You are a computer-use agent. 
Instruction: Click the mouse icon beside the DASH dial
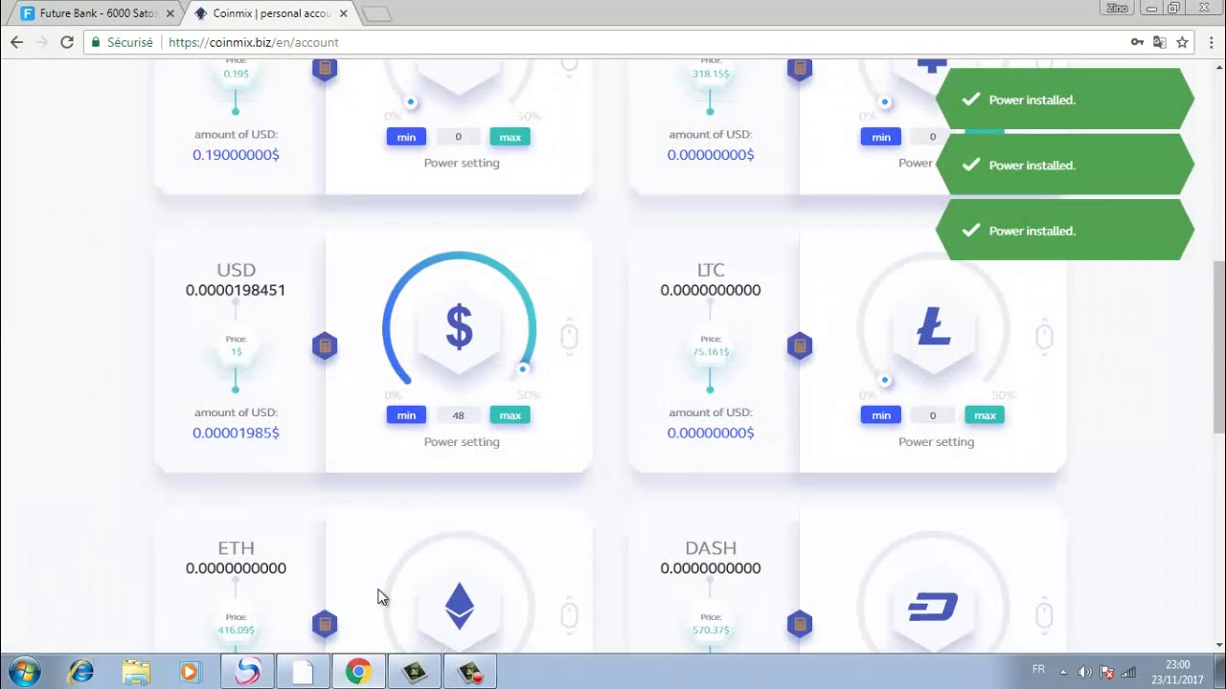click(1044, 614)
